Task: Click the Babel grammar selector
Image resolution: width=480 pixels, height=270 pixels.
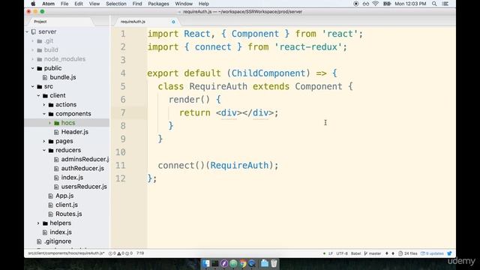Action: tap(355, 253)
